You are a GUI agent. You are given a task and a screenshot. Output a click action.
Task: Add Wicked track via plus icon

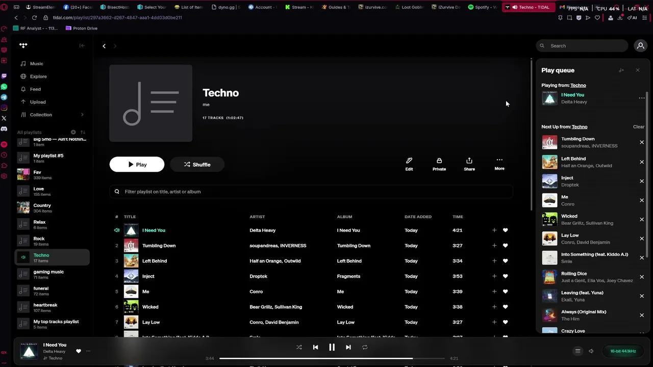(494, 307)
